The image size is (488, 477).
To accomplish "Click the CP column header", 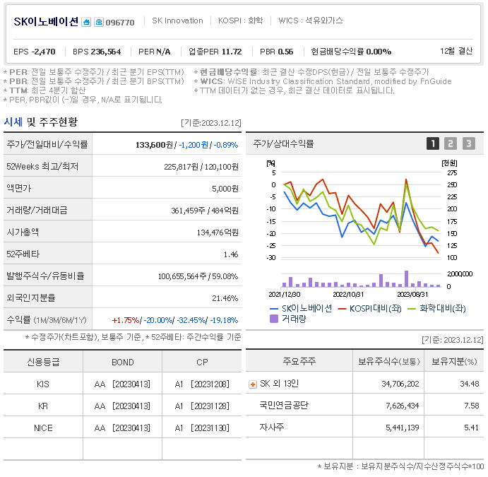I will pyautogui.click(x=202, y=362).
